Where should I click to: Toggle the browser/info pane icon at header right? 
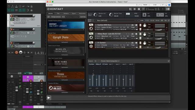click(x=168, y=9)
